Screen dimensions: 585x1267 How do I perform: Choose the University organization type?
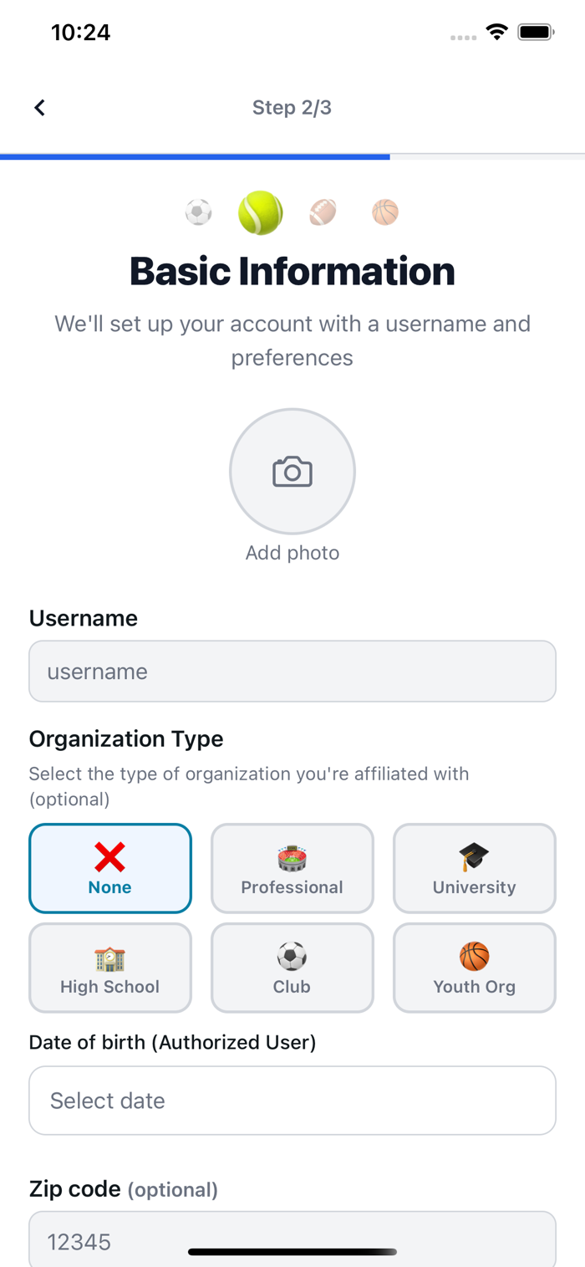tap(475, 868)
